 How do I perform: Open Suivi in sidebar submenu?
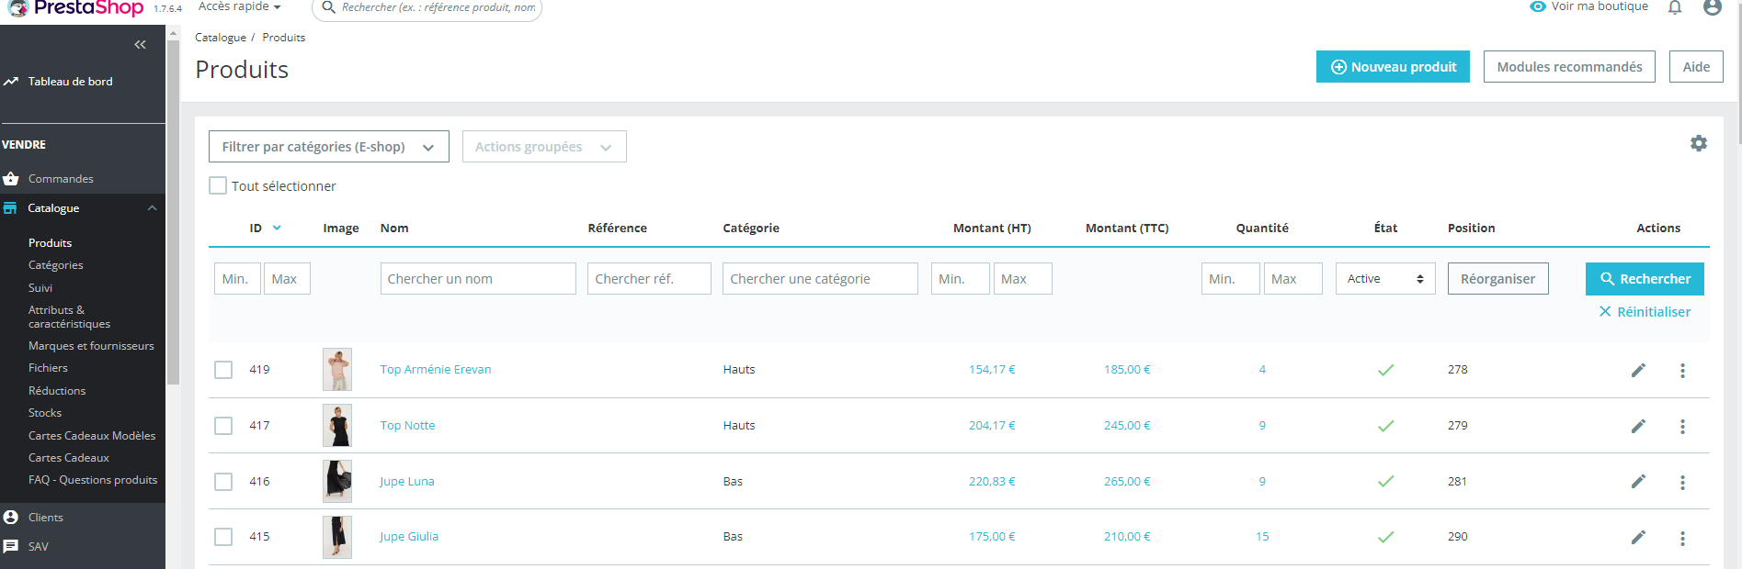pyautogui.click(x=40, y=288)
